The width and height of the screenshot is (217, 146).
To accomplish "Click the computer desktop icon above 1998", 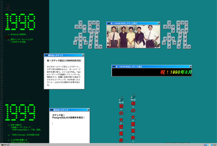I will coord(7,7).
